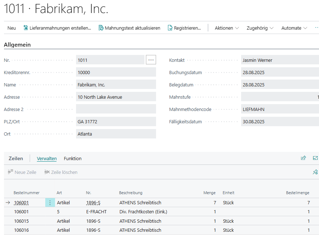Expand the Automate dropdown menu
This screenshot has width=319, height=235.
(294, 28)
